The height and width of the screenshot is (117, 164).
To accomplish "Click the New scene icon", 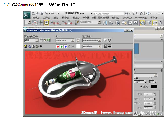I will pos(33,13).
